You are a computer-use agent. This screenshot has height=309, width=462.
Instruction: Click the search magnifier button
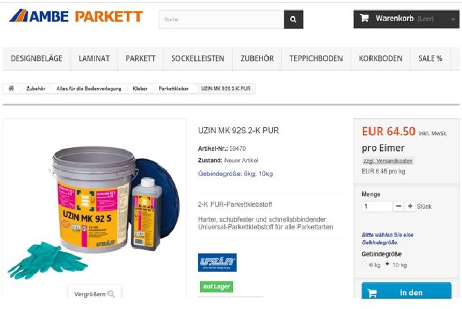(293, 19)
